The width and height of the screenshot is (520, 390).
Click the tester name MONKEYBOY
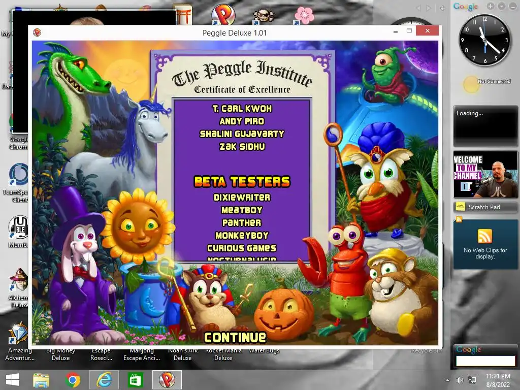pos(242,235)
